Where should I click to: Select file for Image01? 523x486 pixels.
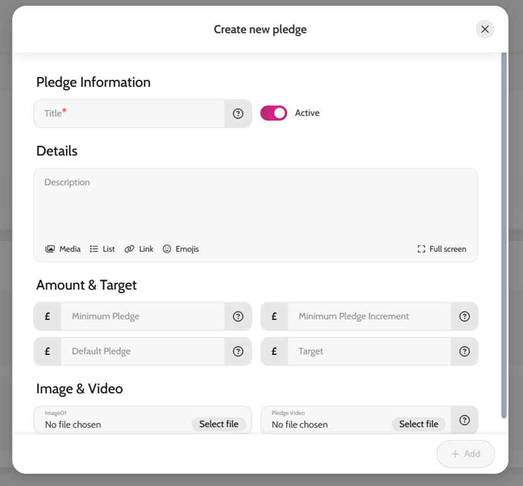[219, 424]
